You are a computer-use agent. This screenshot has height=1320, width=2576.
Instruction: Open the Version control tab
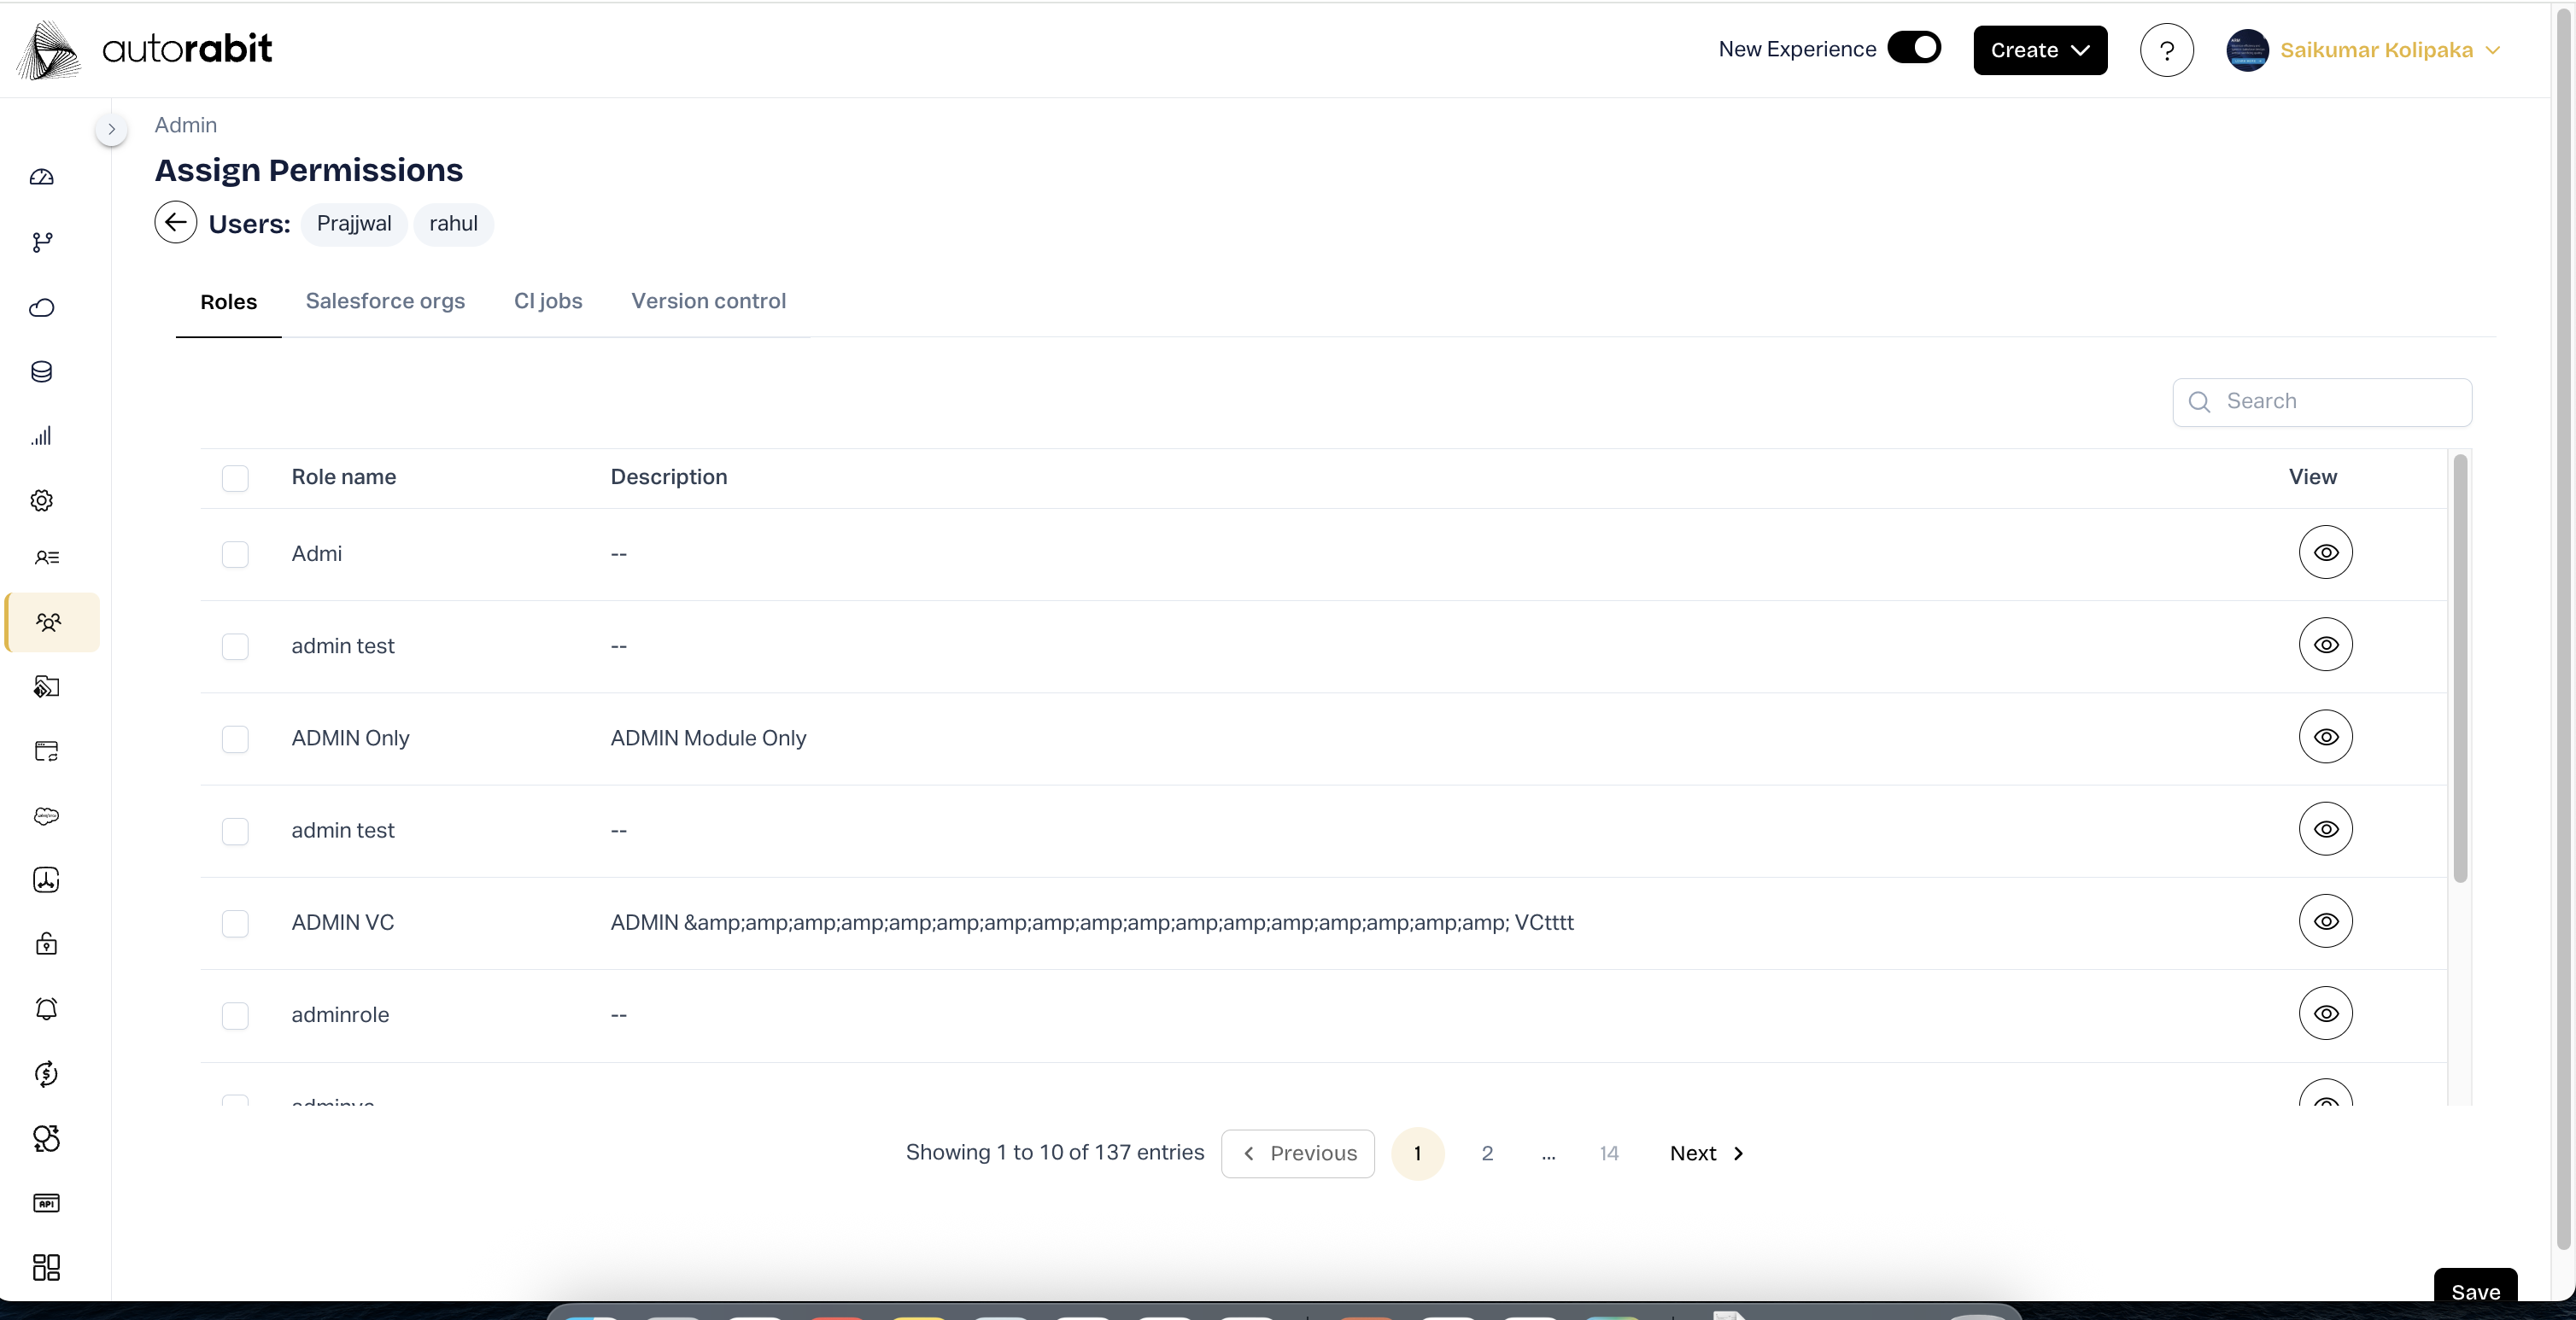[708, 301]
